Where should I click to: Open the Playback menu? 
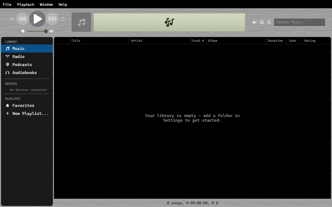coord(26,4)
